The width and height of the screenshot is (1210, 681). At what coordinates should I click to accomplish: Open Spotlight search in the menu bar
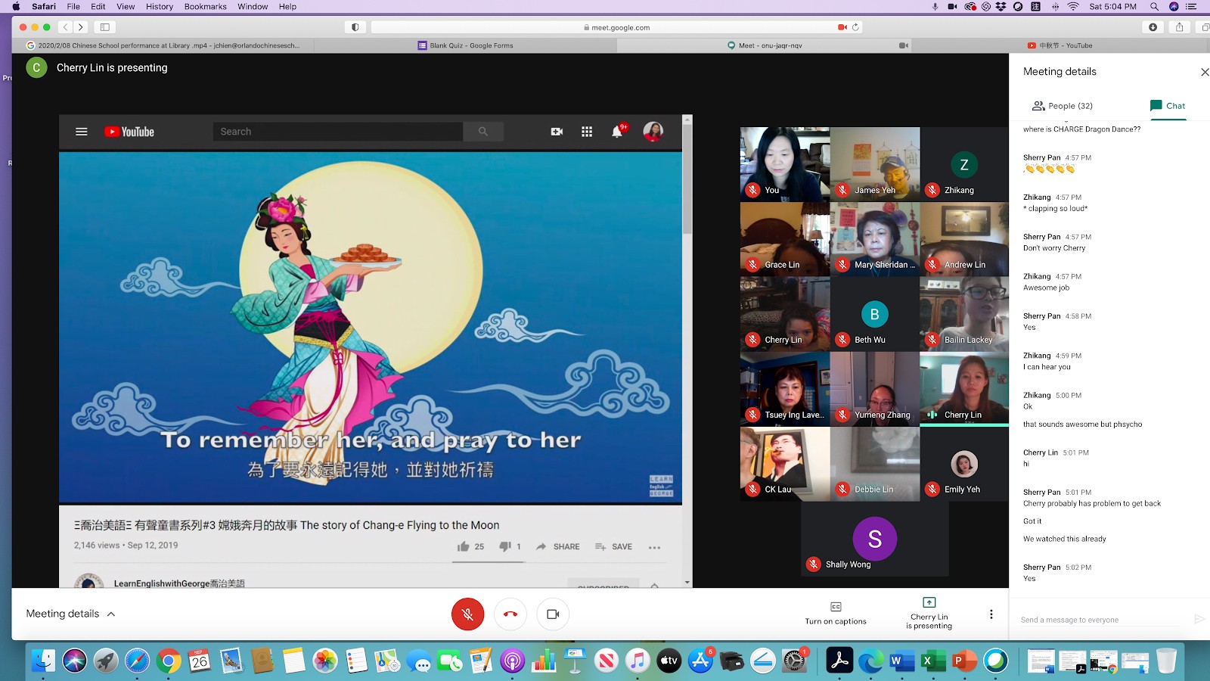tap(1154, 7)
